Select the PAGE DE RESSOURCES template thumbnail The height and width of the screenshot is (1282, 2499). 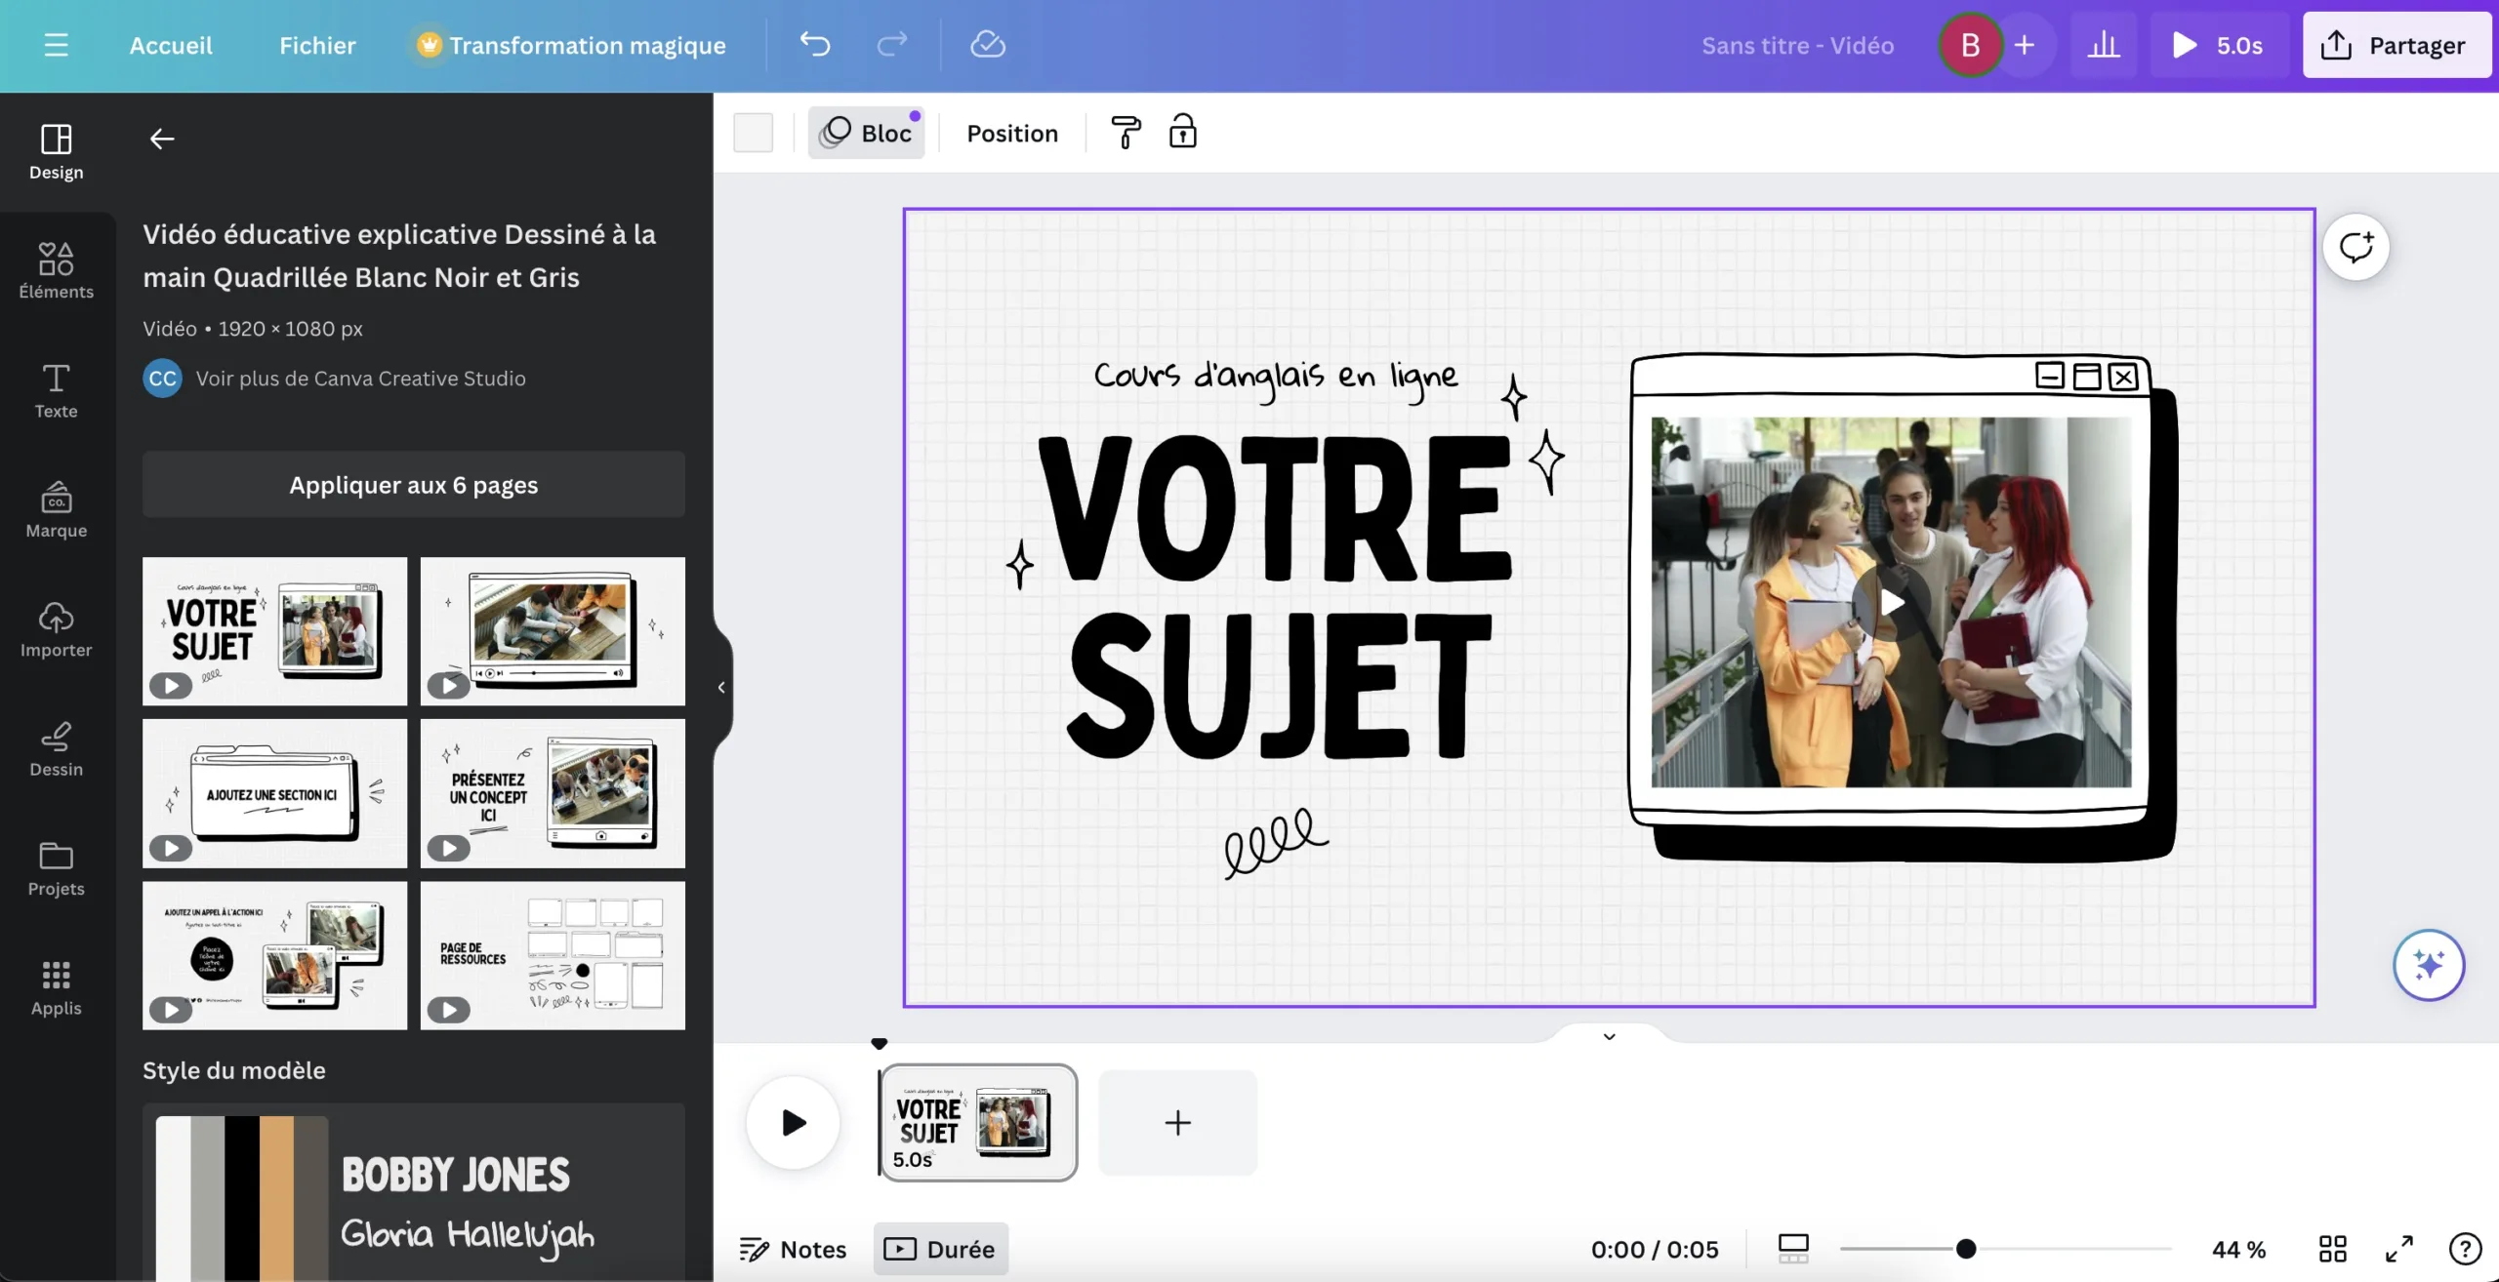(553, 955)
